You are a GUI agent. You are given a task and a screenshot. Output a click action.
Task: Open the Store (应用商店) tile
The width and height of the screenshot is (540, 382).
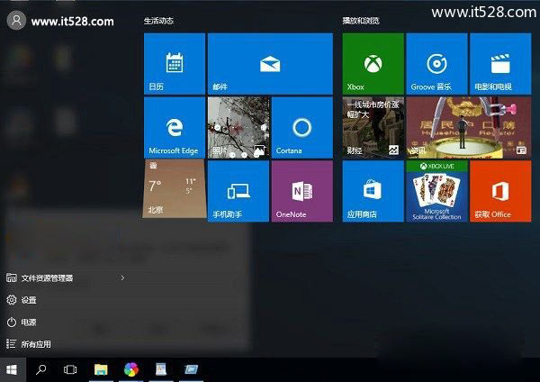click(x=373, y=191)
